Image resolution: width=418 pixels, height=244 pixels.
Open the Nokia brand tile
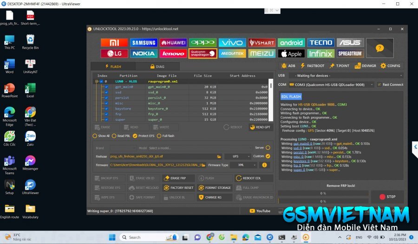tap(144, 53)
